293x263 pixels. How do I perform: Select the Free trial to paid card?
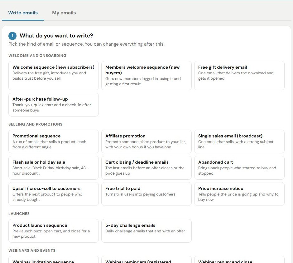(x=146, y=194)
